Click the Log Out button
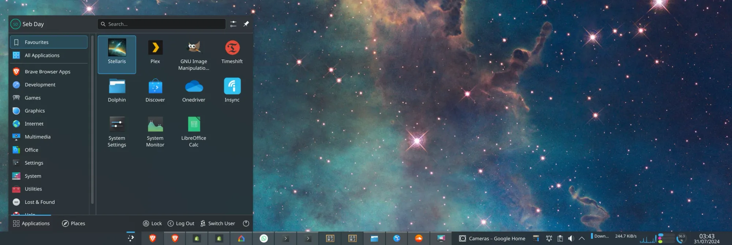Viewport: 732px width, 245px height. pos(181,223)
